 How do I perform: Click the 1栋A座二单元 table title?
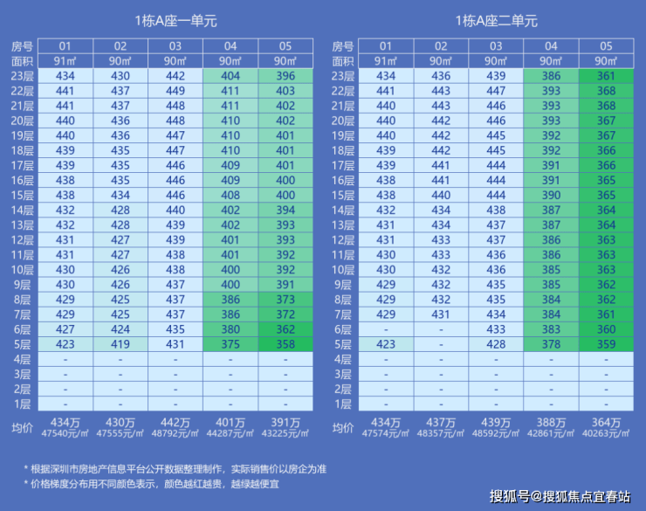[x=497, y=21]
